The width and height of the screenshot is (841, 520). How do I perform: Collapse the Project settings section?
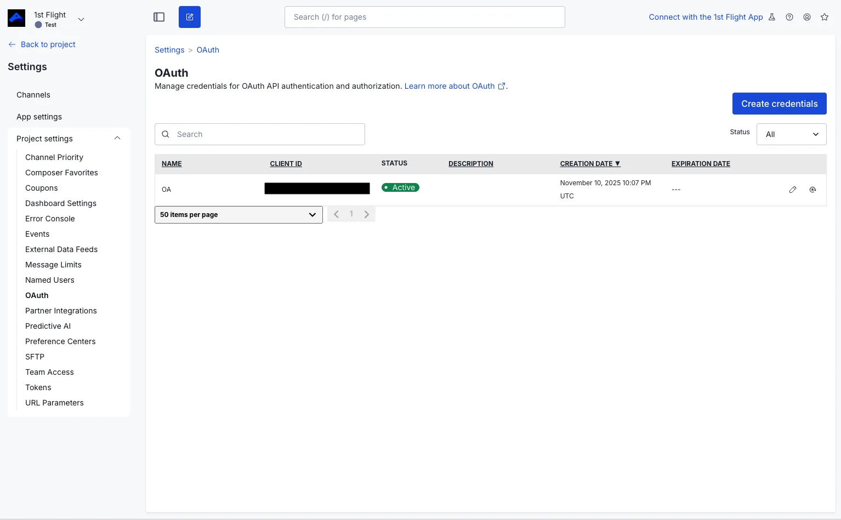pos(117,138)
